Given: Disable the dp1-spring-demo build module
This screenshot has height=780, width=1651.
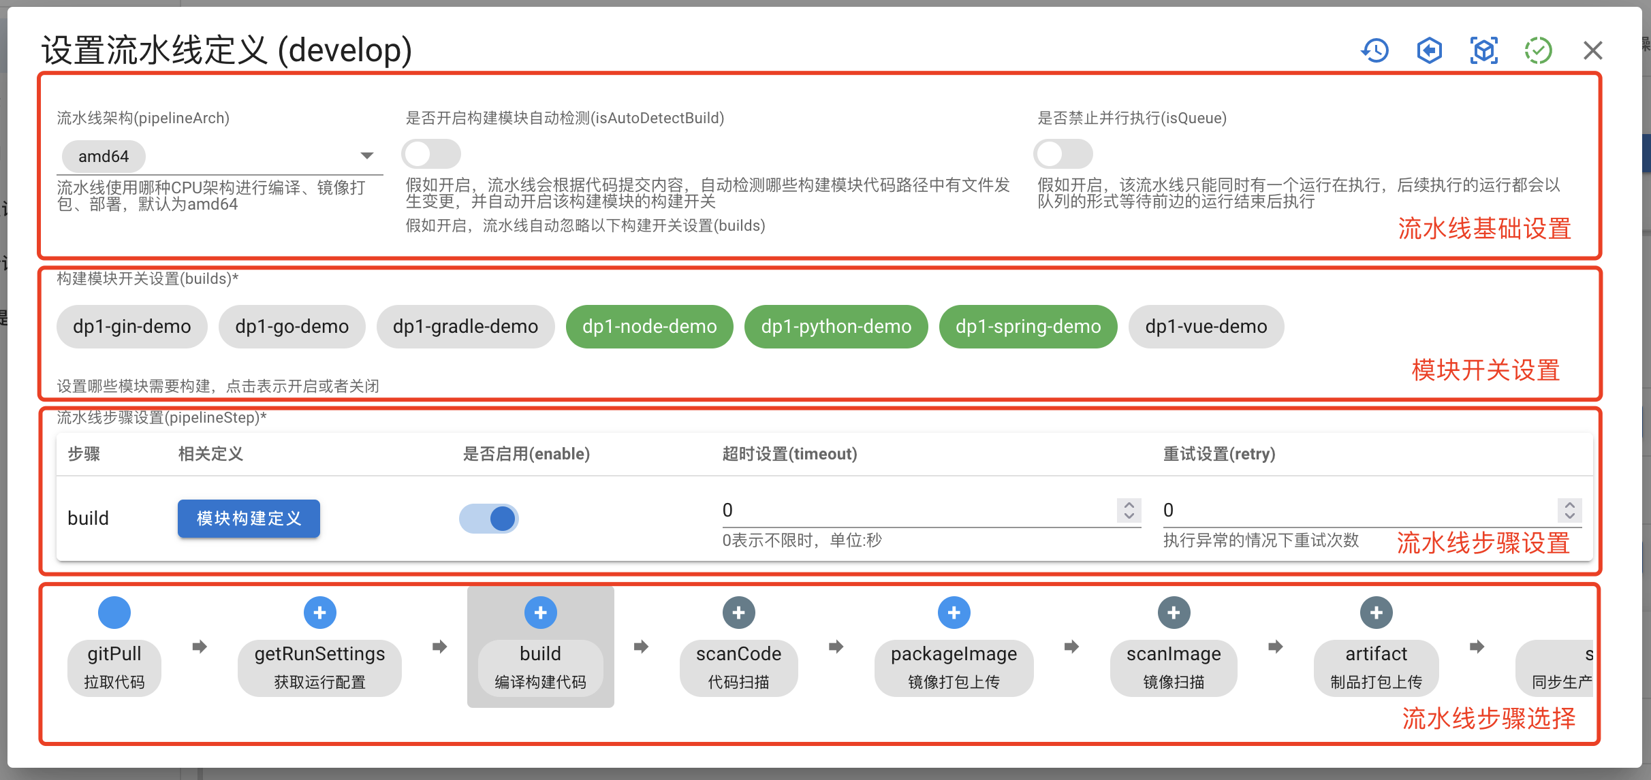Looking at the screenshot, I should [x=1027, y=326].
